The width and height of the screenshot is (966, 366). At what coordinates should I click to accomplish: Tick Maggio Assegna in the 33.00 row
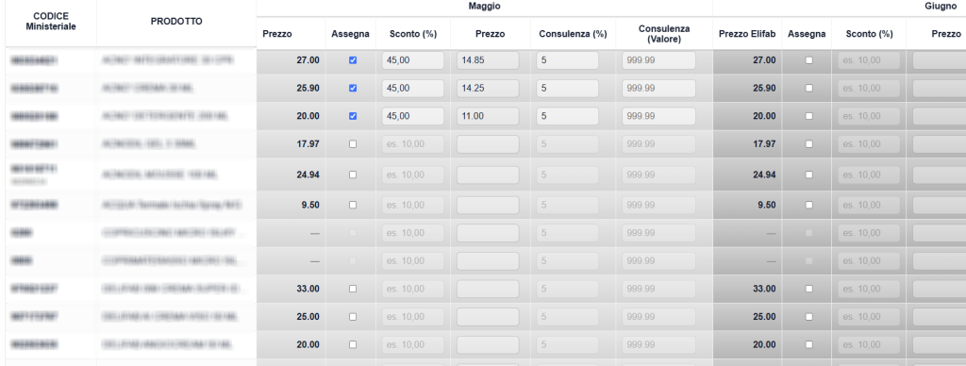click(353, 289)
